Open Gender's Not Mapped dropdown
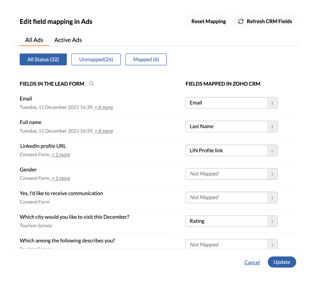 231,174
